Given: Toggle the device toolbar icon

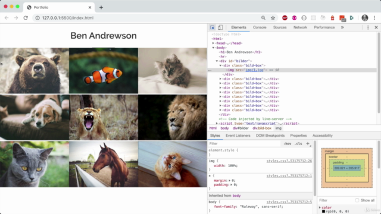Looking at the screenshot, I should click(x=220, y=27).
